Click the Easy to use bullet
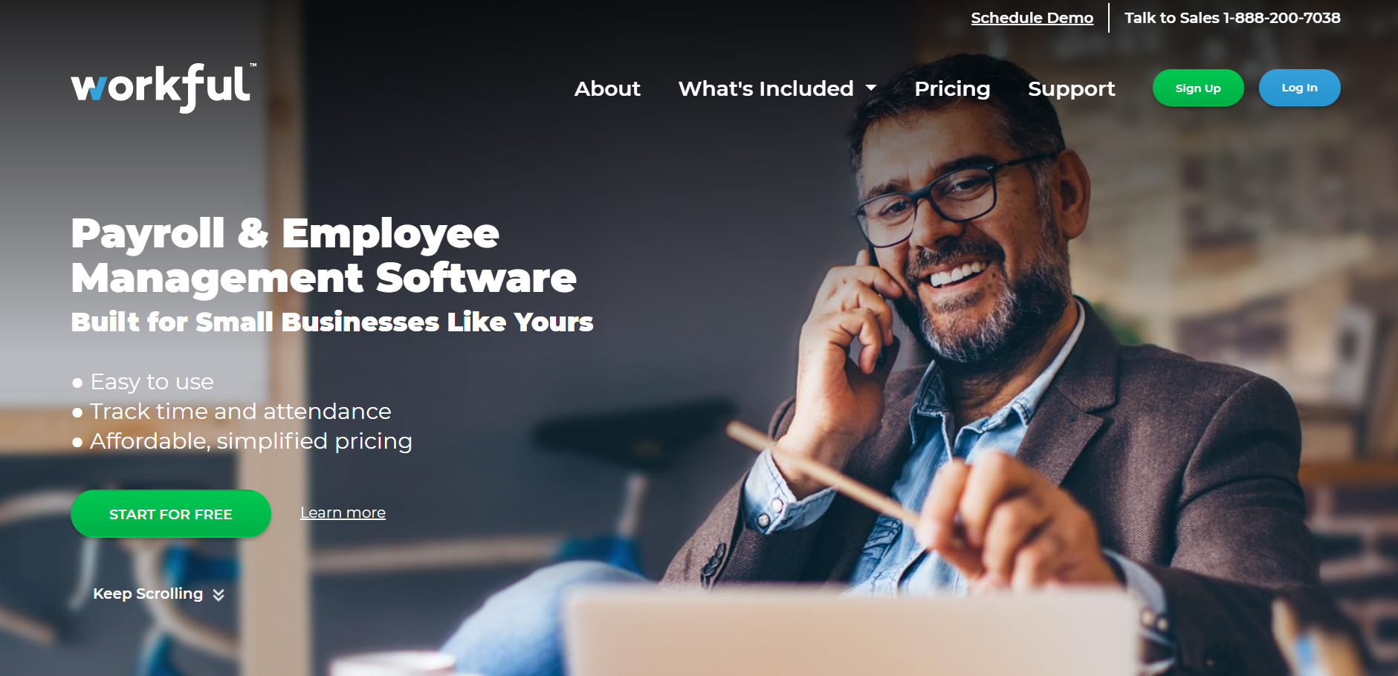This screenshot has height=676, width=1398. [143, 382]
